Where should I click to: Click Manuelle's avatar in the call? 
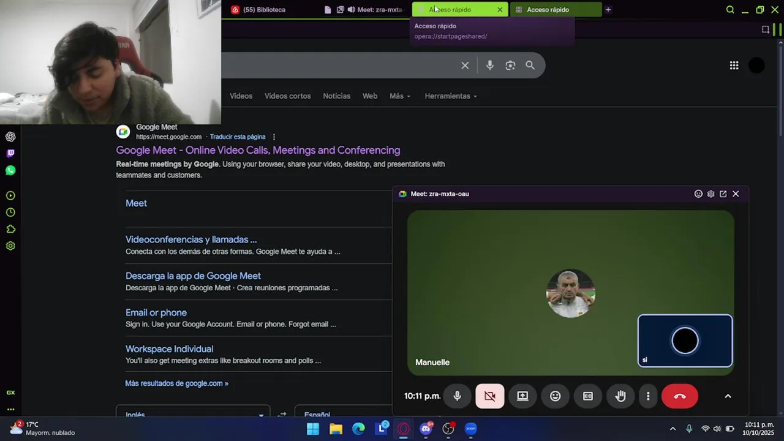point(570,293)
